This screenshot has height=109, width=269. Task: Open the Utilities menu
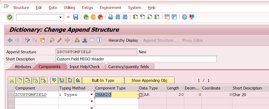69,8
